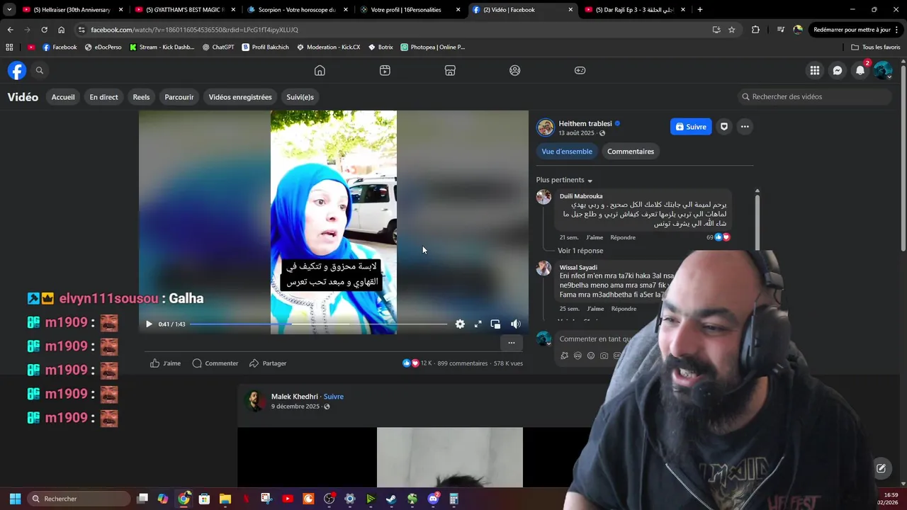This screenshot has height=510, width=907.
Task: Open the Facebook apps menu grid
Action: [815, 70]
